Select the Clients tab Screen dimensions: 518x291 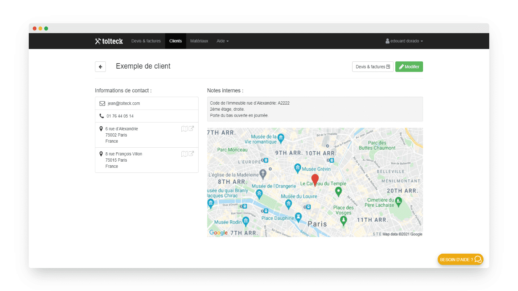176,41
